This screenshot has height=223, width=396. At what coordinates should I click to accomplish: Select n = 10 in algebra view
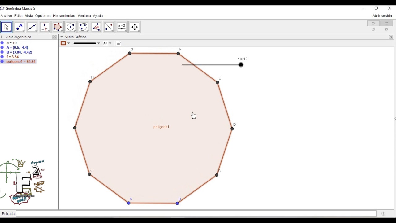coord(11,43)
